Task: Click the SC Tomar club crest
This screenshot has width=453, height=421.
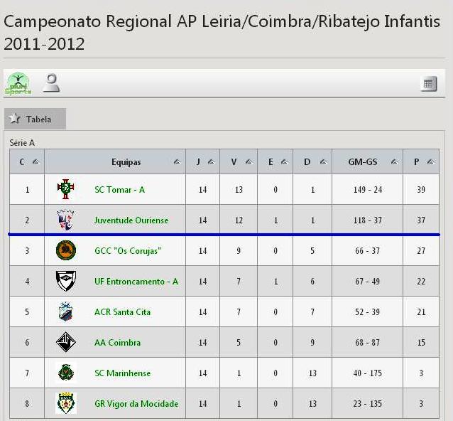Action: pos(66,189)
